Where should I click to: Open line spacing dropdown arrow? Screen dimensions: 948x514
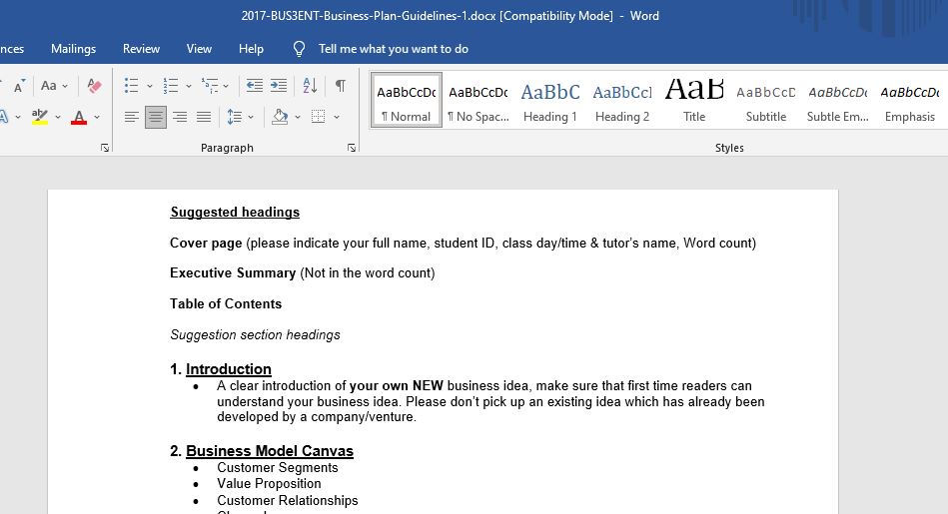(251, 117)
